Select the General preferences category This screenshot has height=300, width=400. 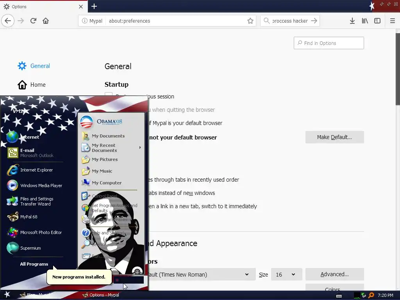click(x=34, y=66)
